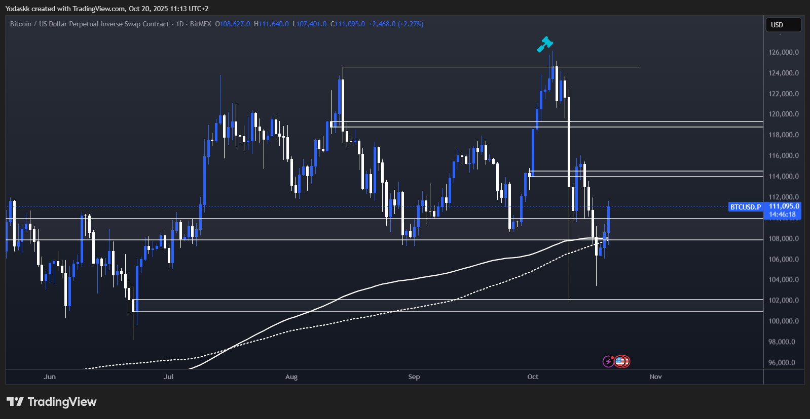
Task: Click the TradingView logo at bottom left
Action: point(51,402)
